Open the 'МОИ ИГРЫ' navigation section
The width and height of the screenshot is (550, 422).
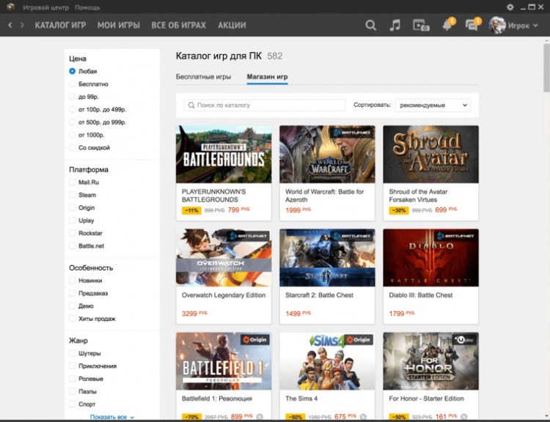pyautogui.click(x=118, y=25)
